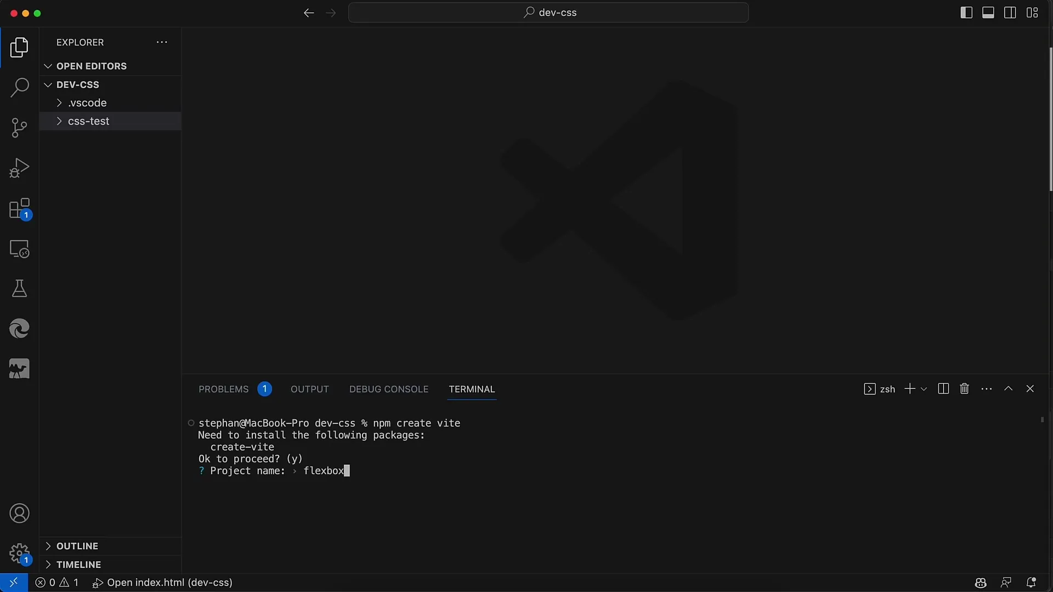Screen dimensions: 1053x592
Task: Click Open index.html (dev-css) in status bar
Action: point(162,583)
